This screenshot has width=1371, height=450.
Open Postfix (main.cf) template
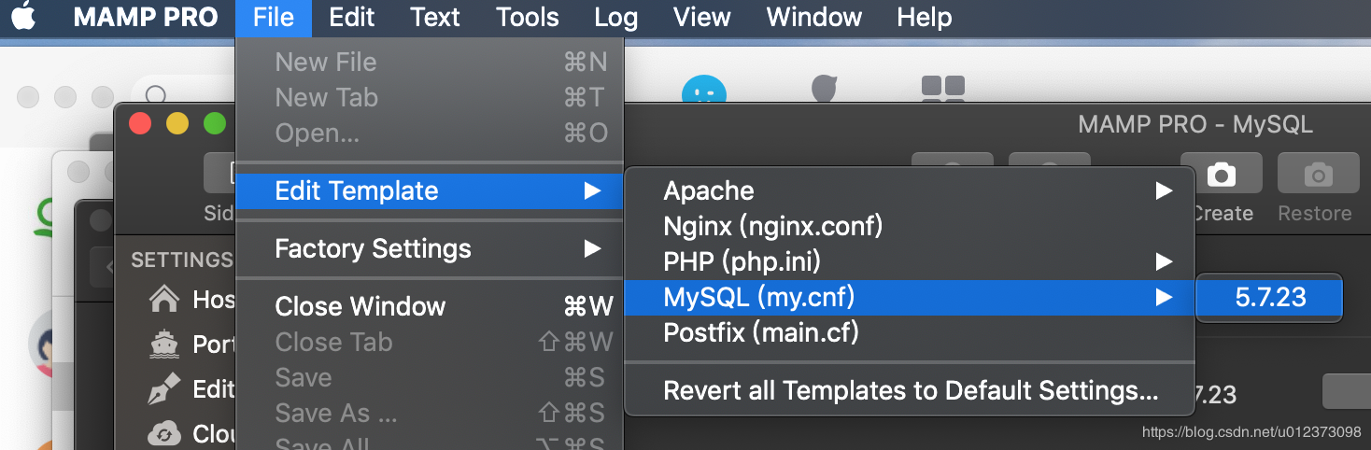tap(910, 333)
